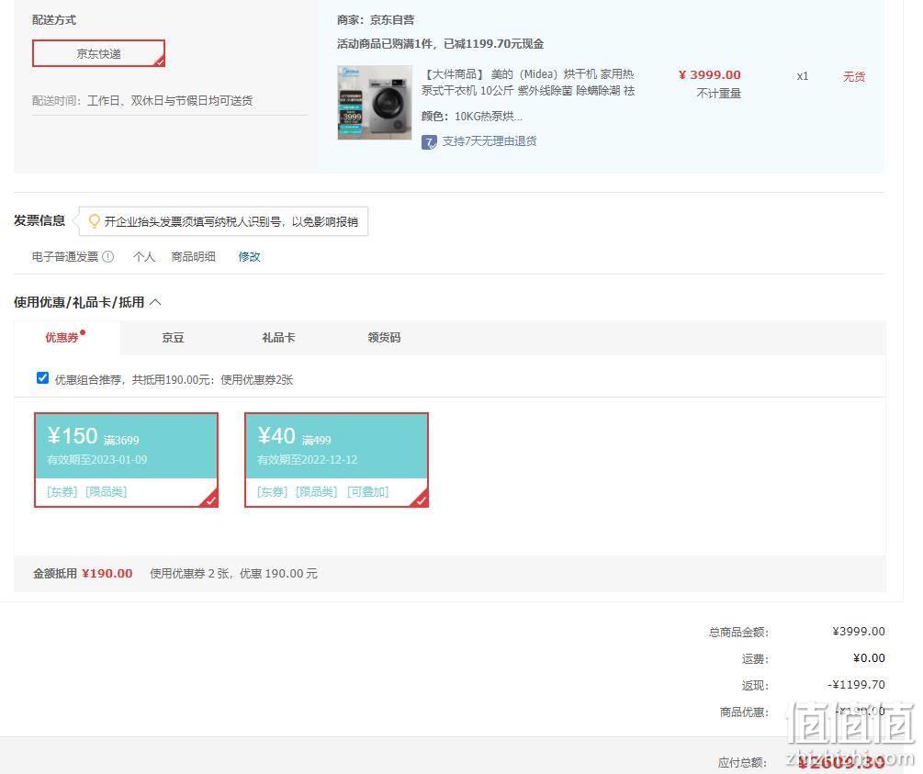Open the 美的 (Midea) 烘干机 product title link
Screen dimensions: 923x774
(x=528, y=83)
